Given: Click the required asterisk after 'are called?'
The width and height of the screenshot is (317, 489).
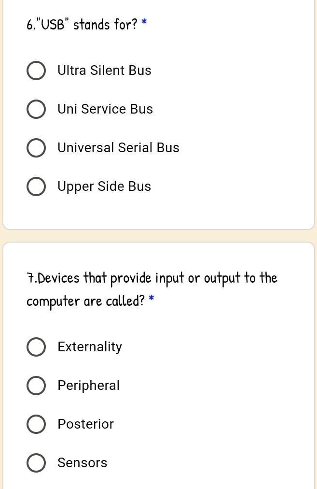Looking at the screenshot, I should (152, 298).
